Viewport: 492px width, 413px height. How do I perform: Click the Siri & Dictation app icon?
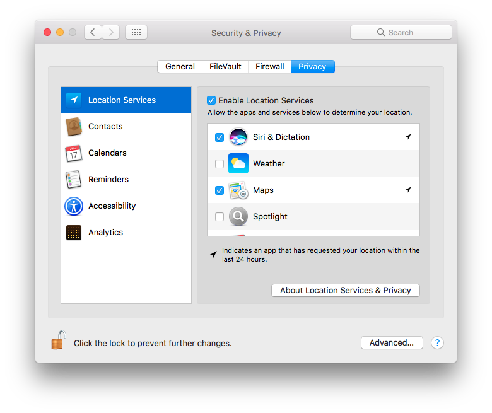238,137
